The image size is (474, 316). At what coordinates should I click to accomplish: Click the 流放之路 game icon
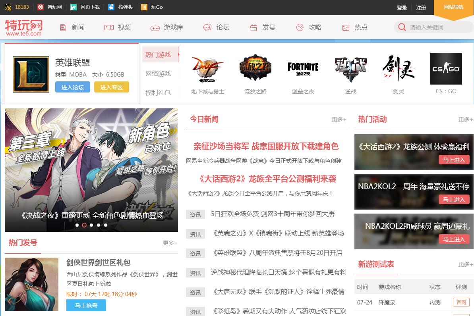(255, 69)
